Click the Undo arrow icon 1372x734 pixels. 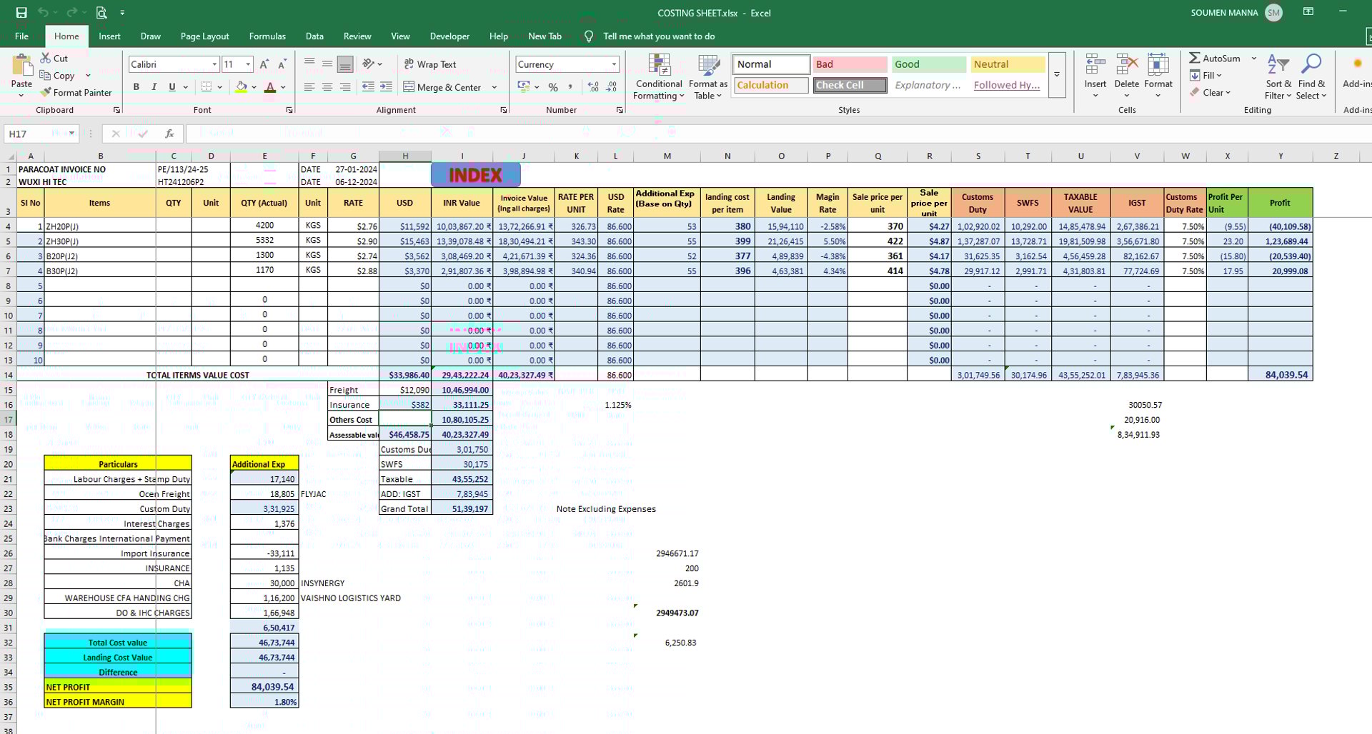click(x=43, y=13)
